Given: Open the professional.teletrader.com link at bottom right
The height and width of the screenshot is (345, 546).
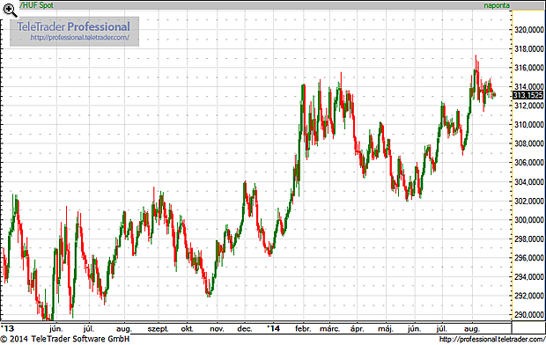Looking at the screenshot, I should pyautogui.click(x=492, y=339).
